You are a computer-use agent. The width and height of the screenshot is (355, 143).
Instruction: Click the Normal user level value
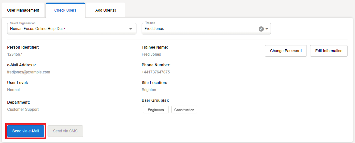click(14, 90)
